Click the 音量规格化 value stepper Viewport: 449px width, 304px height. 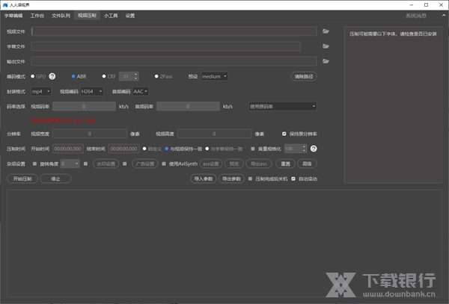click(296, 149)
